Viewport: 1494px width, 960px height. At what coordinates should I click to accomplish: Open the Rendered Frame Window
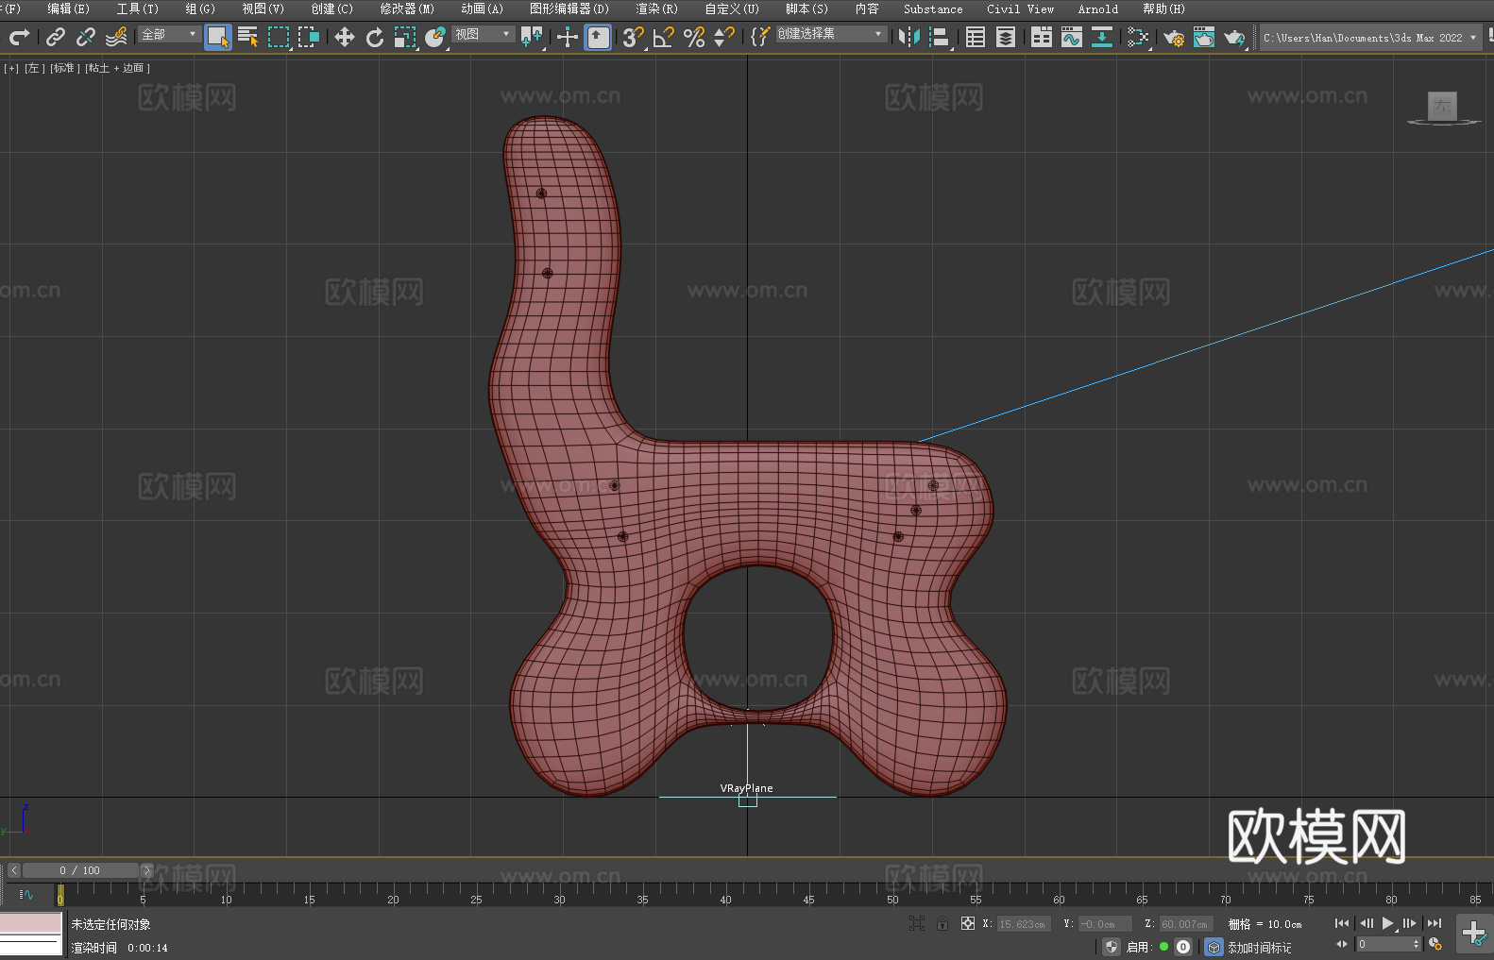(1204, 37)
